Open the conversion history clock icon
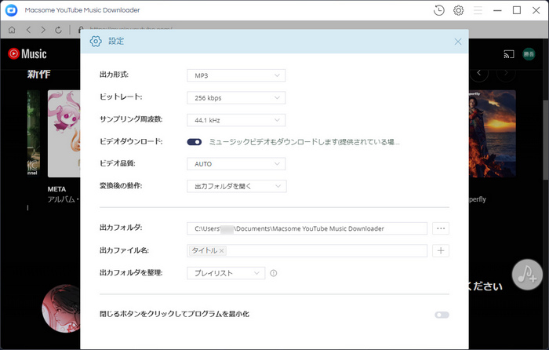The height and width of the screenshot is (350, 549). (x=438, y=10)
